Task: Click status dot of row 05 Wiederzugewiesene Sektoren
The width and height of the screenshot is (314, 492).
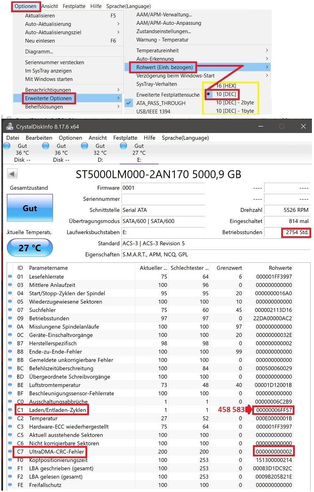Action: point(10,302)
